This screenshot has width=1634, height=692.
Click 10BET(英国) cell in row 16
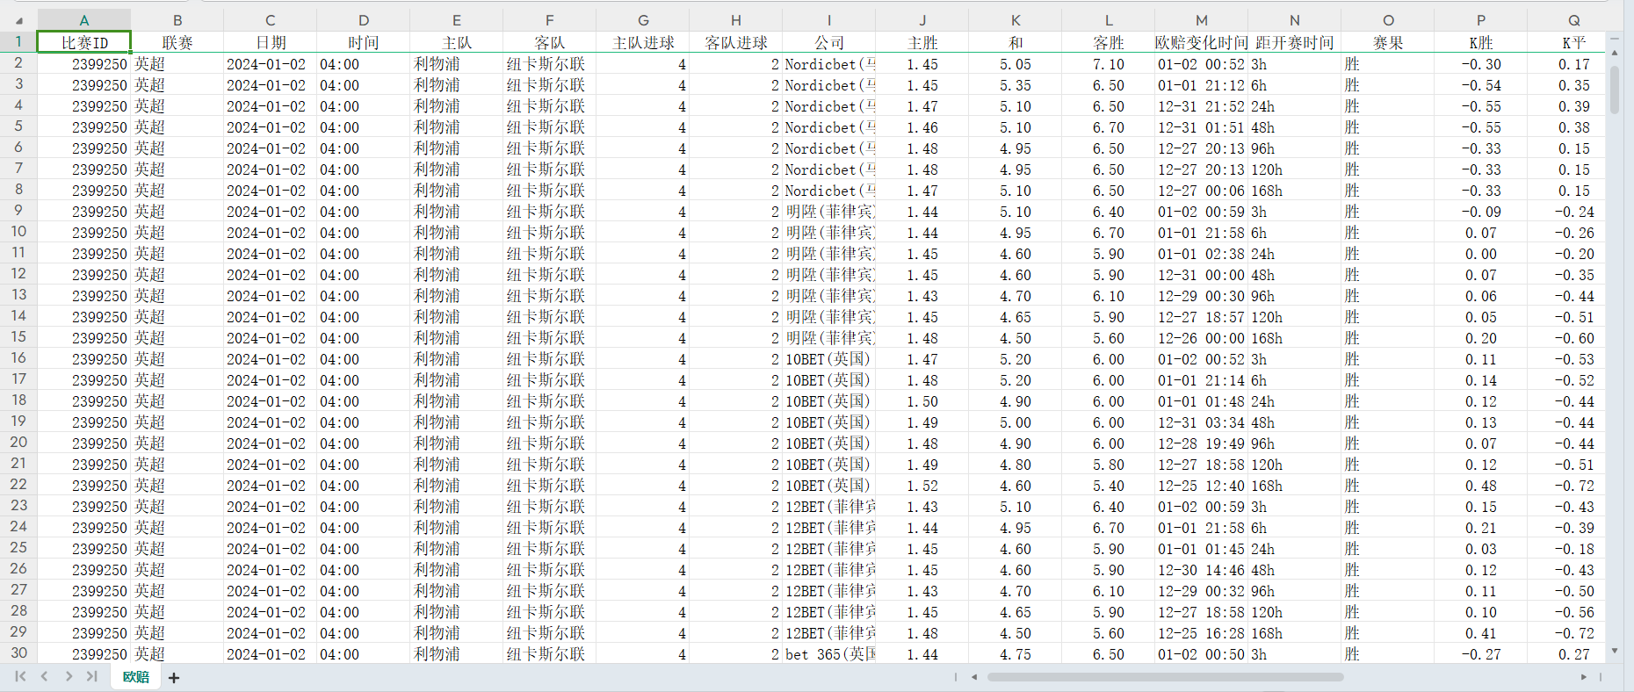(828, 359)
